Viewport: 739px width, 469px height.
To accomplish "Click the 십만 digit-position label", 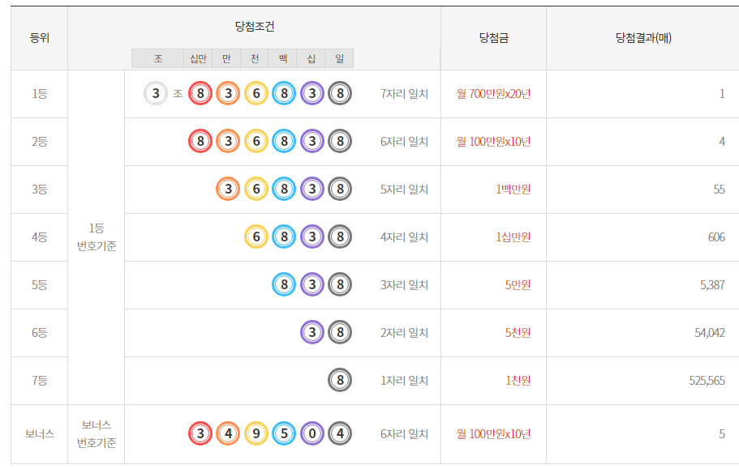I will pos(198,58).
